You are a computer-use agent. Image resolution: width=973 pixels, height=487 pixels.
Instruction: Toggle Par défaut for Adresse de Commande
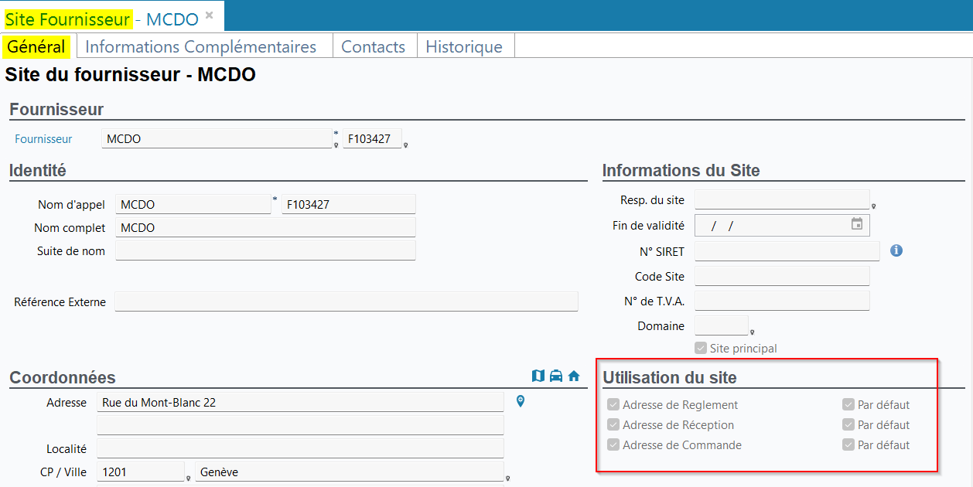coord(848,444)
